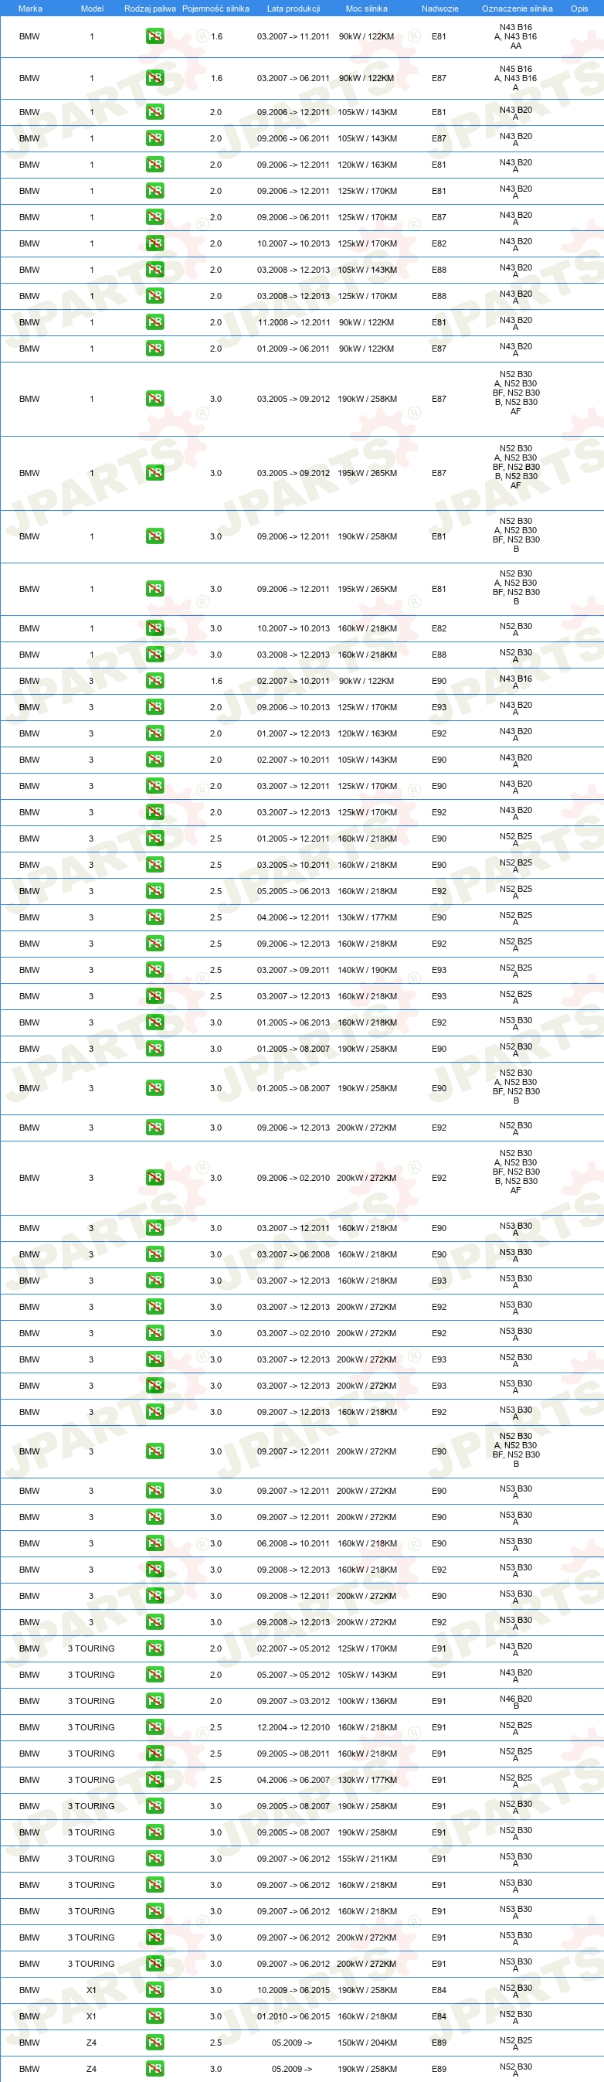Select the '150kW / 204KM' power cell
Screen dimensions: 604x2082
pyautogui.click(x=368, y=2043)
